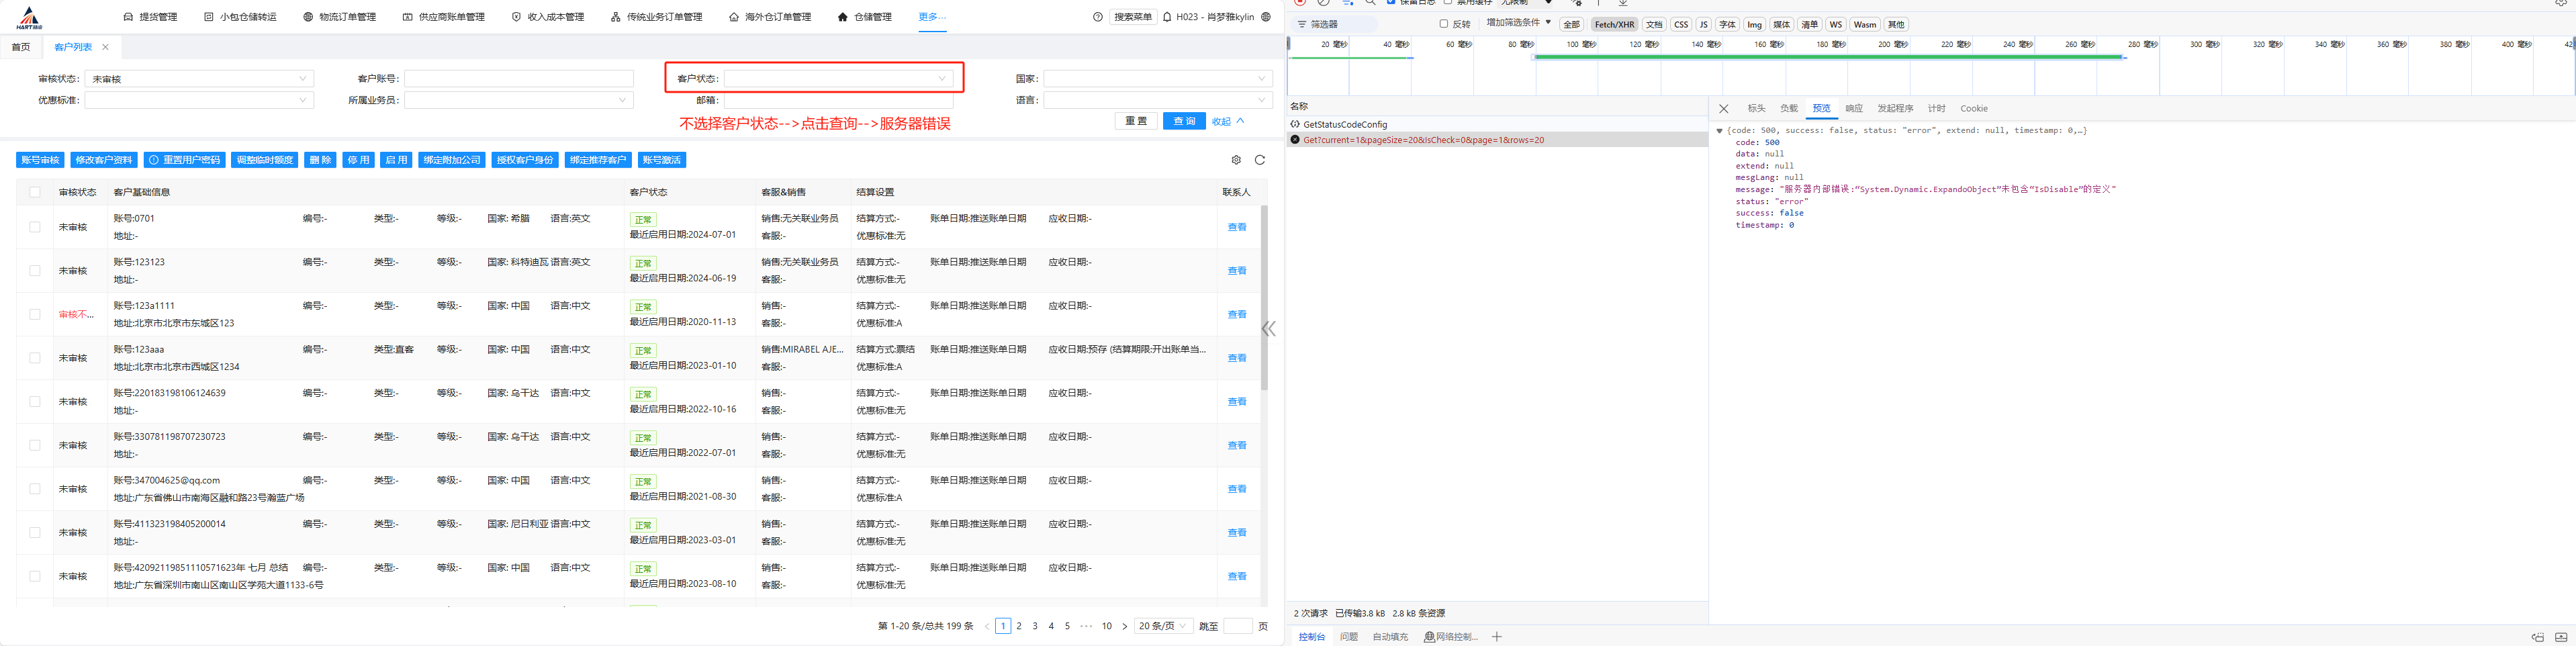
Task: Click the 查询 search button
Action: (x=1184, y=121)
